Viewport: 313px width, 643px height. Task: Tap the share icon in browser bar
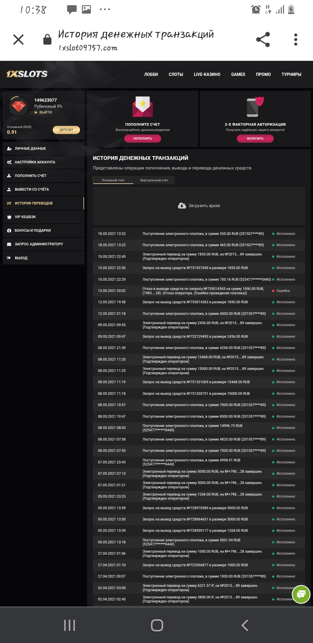pos(263,39)
